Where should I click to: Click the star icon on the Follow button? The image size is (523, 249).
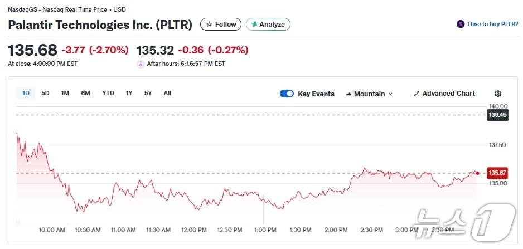pyautogui.click(x=209, y=25)
